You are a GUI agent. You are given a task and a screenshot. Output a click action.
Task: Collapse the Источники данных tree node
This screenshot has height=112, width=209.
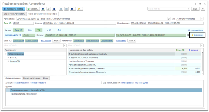tap(6, 54)
